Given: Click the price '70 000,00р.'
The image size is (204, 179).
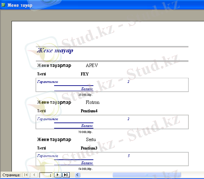Looking at the screenshot, I should [86, 132].
